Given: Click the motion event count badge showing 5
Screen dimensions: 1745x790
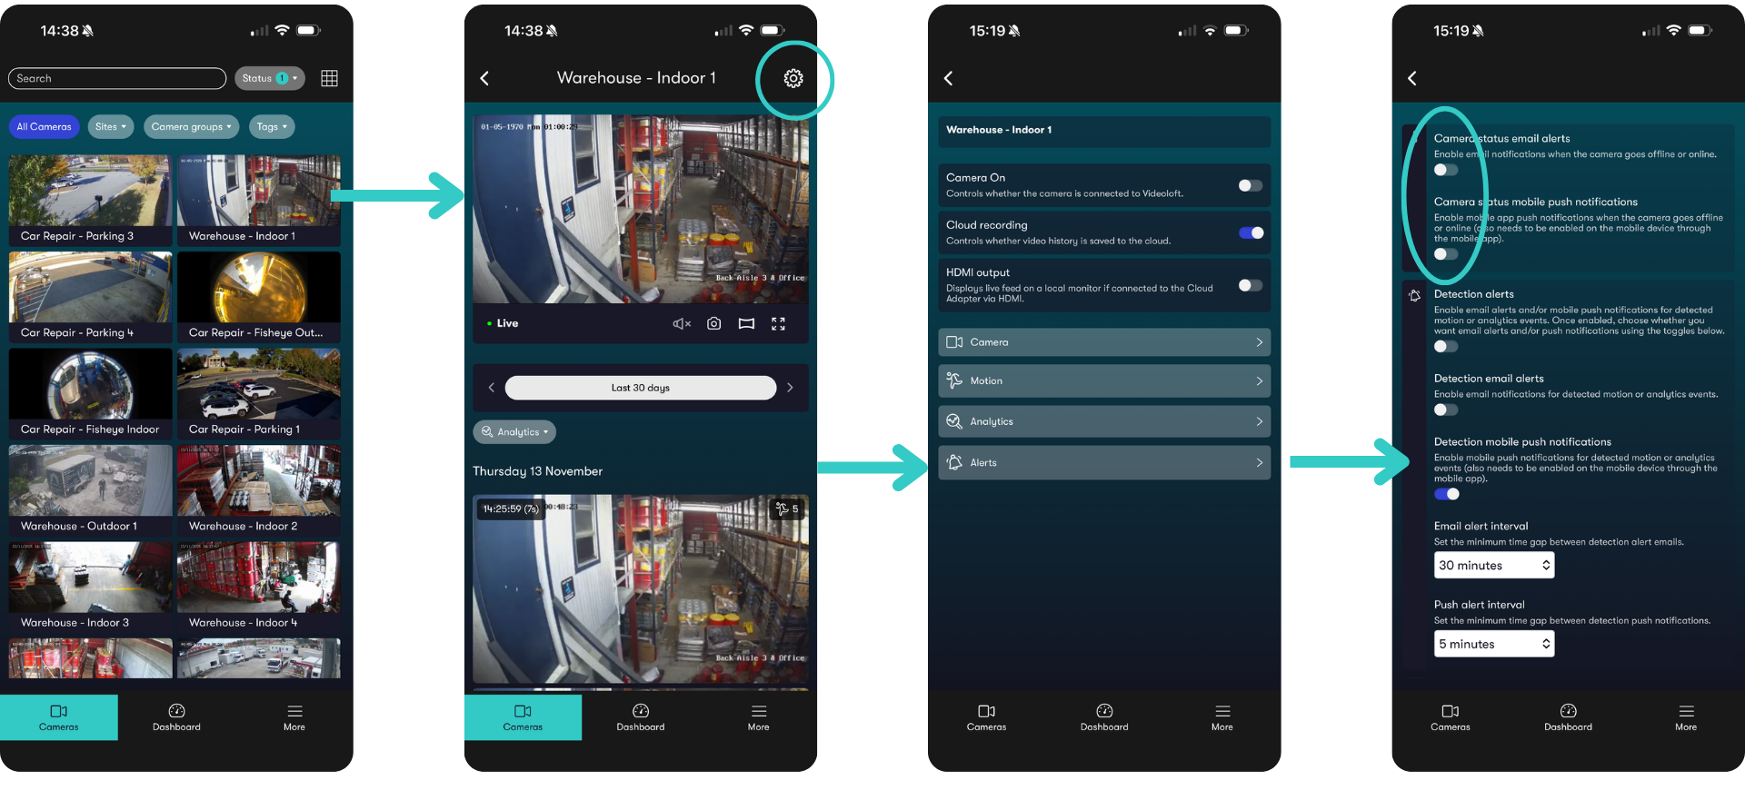Looking at the screenshot, I should [x=786, y=509].
